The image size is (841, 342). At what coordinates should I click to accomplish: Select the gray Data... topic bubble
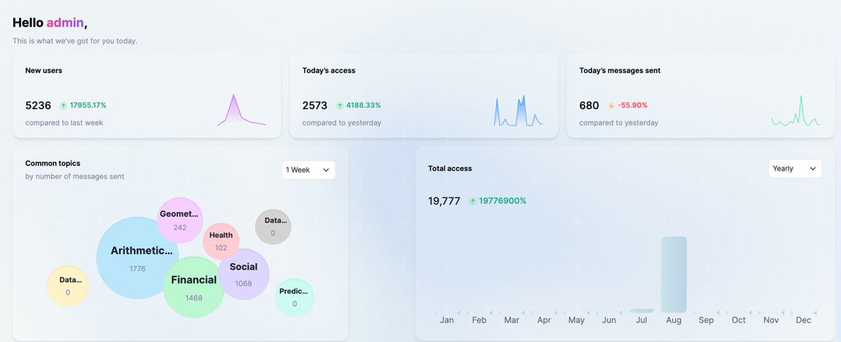273,226
